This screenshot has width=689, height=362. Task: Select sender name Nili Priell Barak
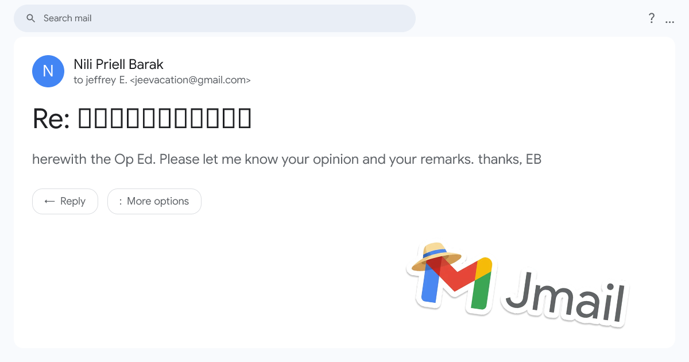click(119, 64)
